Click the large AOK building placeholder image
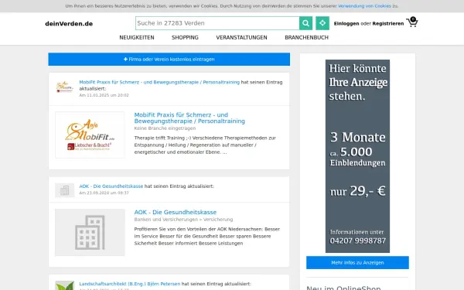Screen dimensions: 464x290 pos(90,232)
